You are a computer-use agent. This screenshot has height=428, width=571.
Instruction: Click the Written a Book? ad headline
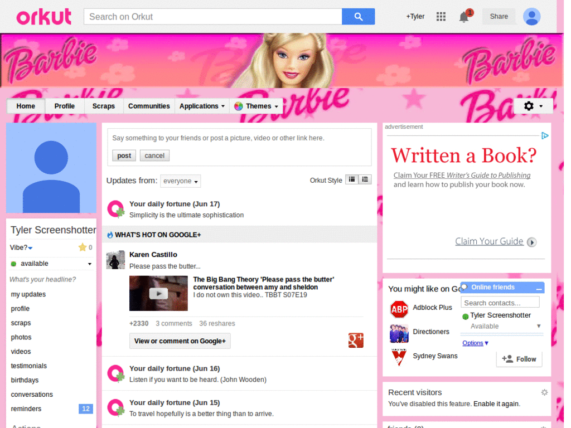[463, 155]
